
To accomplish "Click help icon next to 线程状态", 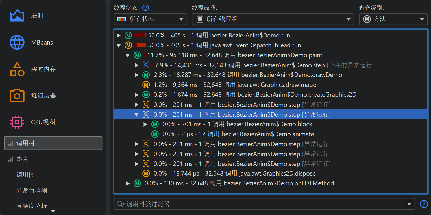I will 145,8.
